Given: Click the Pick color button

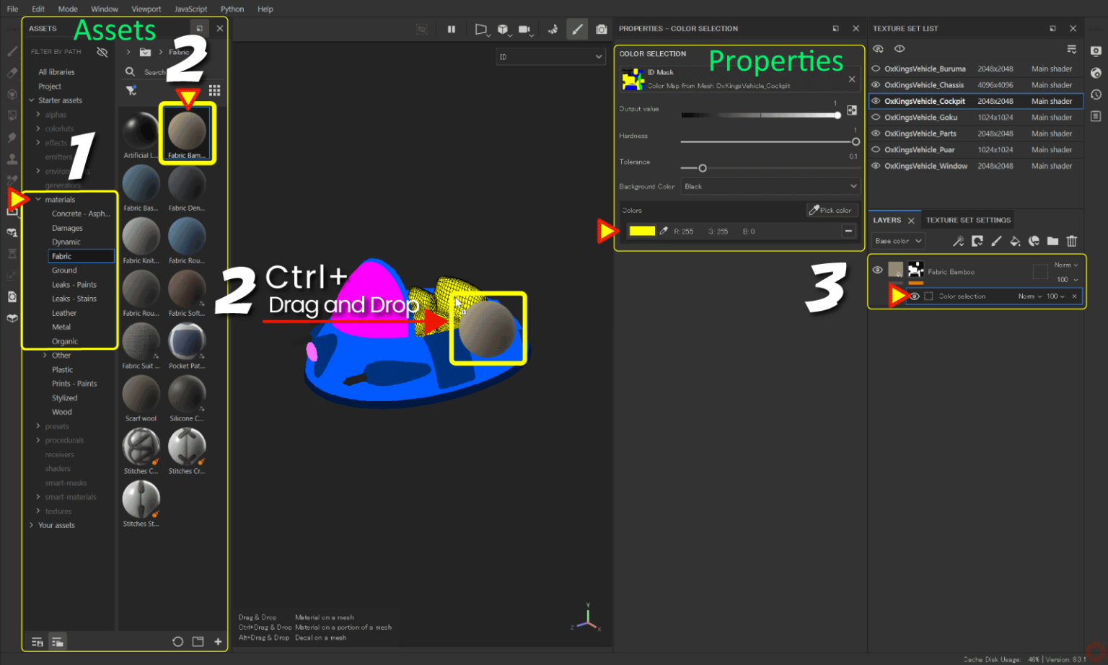Looking at the screenshot, I should 832,210.
